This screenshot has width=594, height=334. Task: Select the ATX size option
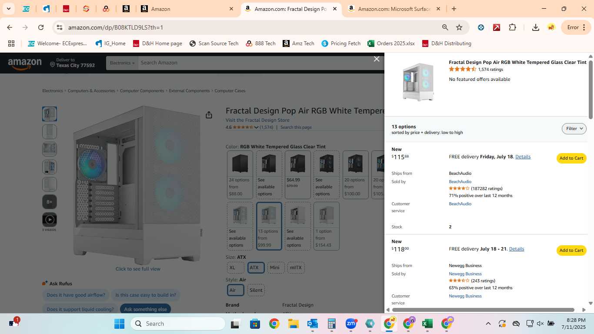tap(256, 268)
